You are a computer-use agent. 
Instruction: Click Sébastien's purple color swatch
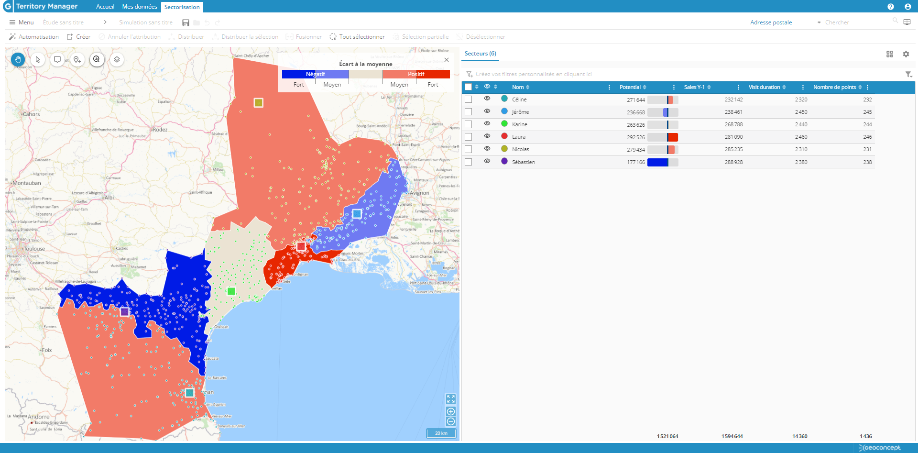pyautogui.click(x=504, y=162)
